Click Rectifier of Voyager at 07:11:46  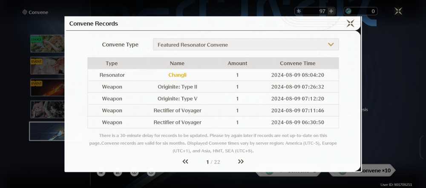point(177,110)
